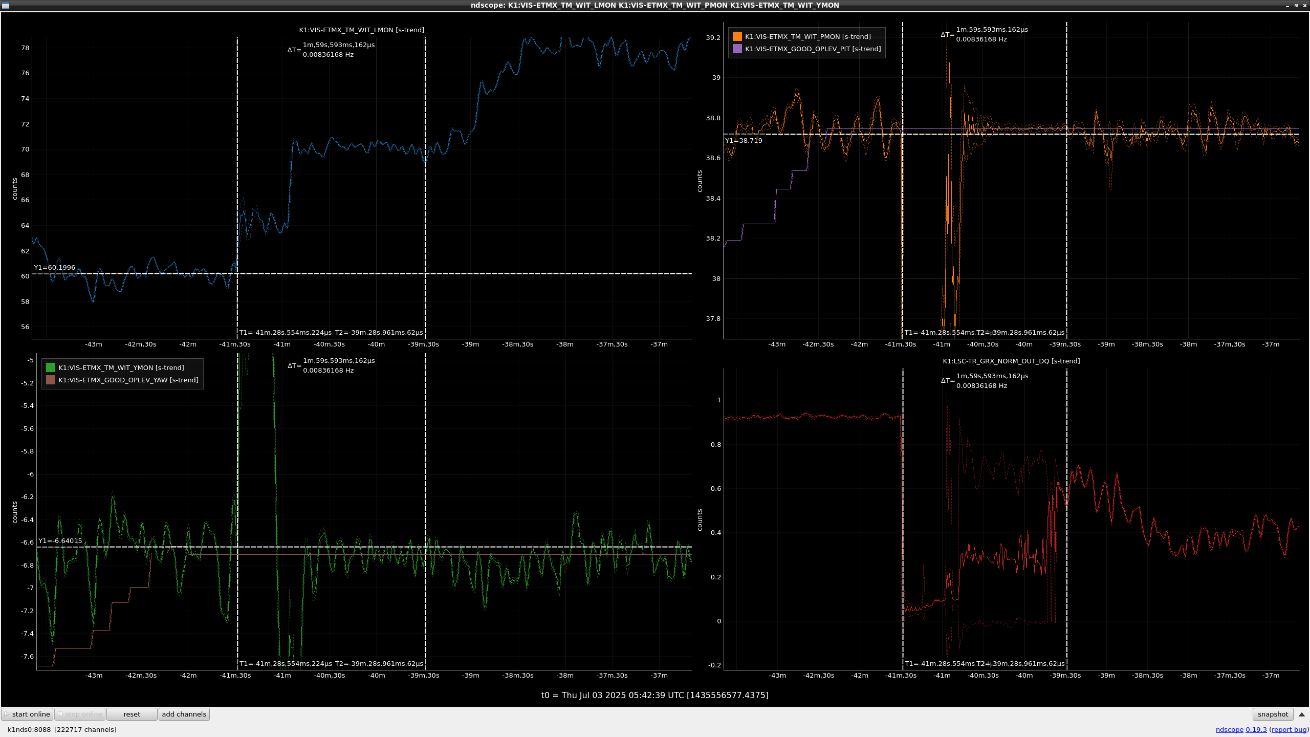Click the counts axis label of YMON plot
This screenshot has width=1310, height=737.
[x=15, y=512]
